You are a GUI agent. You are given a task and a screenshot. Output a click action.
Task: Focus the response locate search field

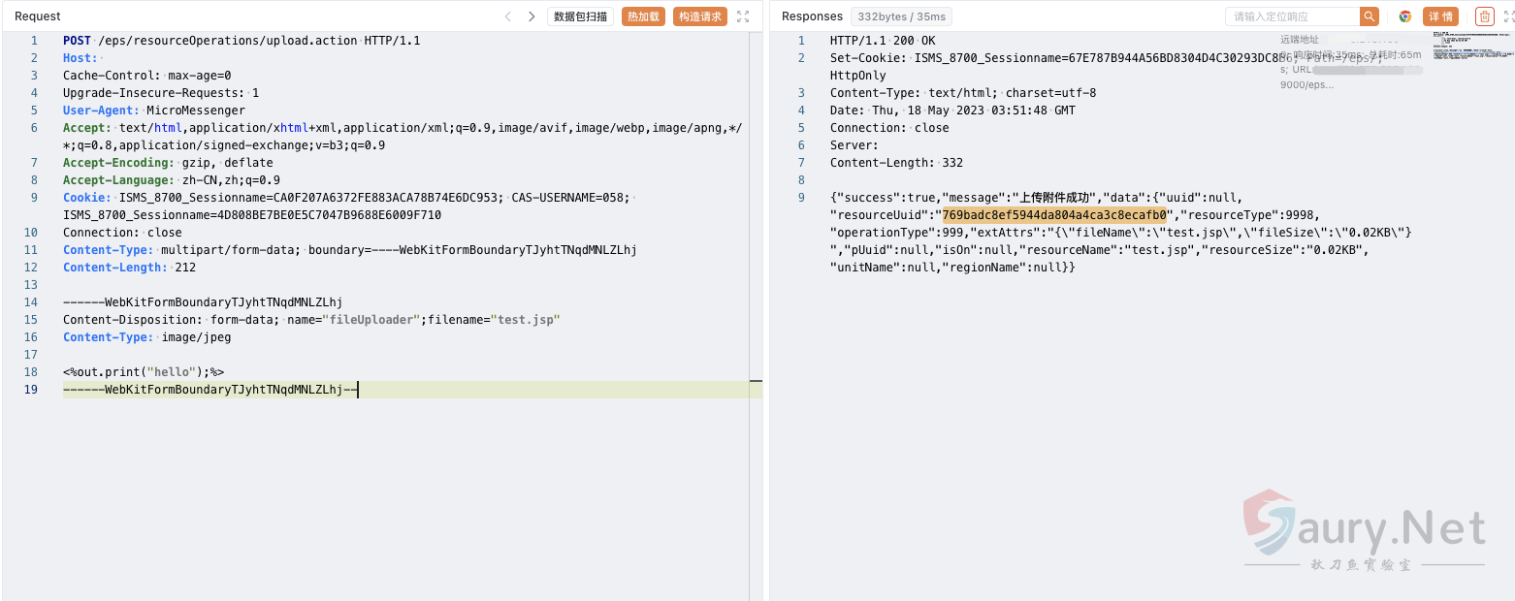1292,16
